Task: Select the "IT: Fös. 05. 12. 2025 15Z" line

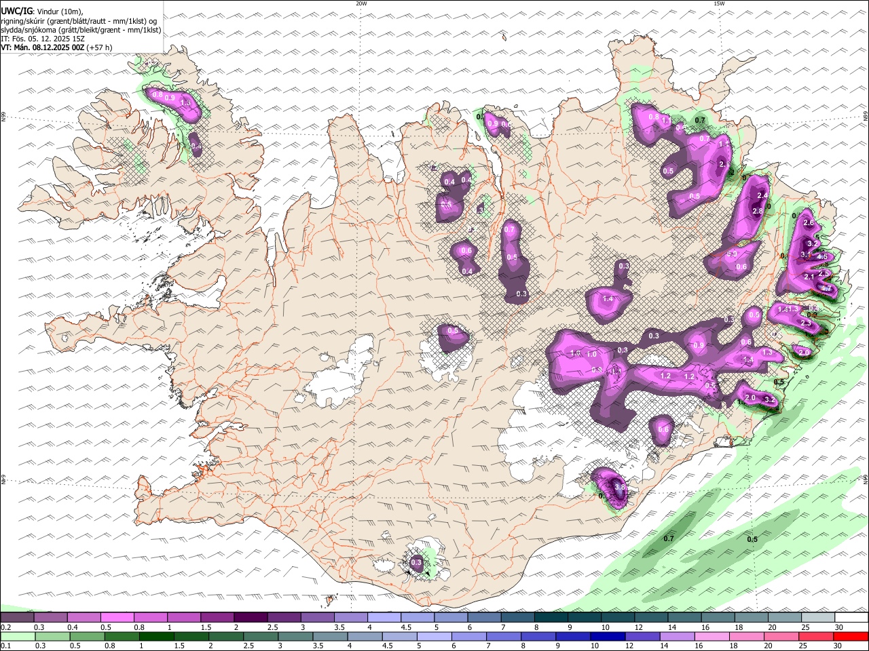Action: 43,39
